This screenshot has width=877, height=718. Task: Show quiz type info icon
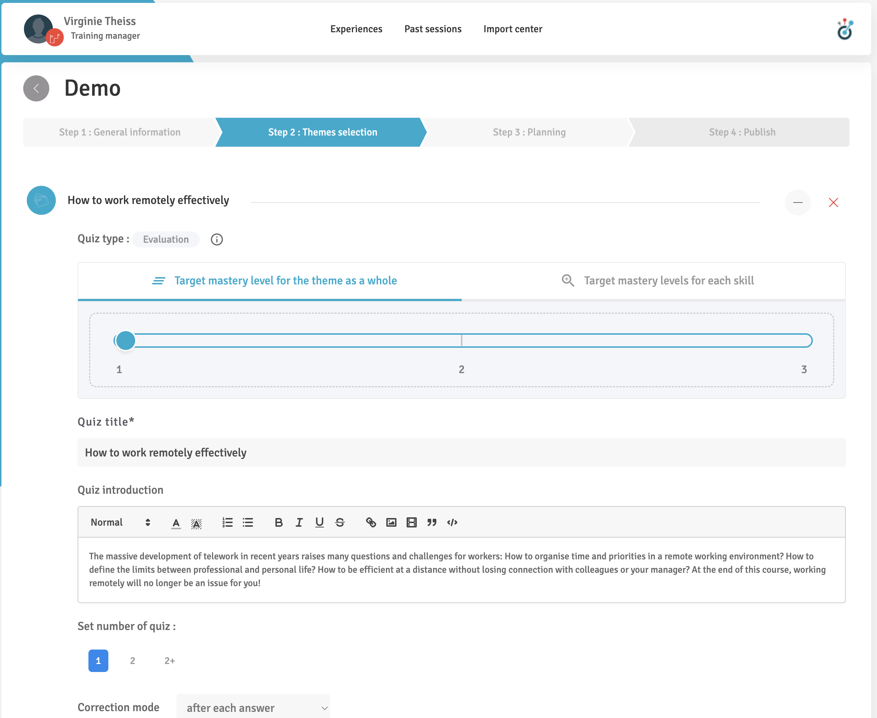pos(217,239)
